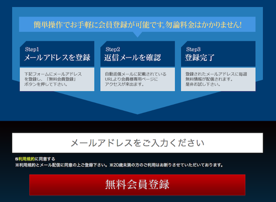Click the Step2 返信メールを確認 header
Viewport: 276px width, 202px height.
[137, 54]
